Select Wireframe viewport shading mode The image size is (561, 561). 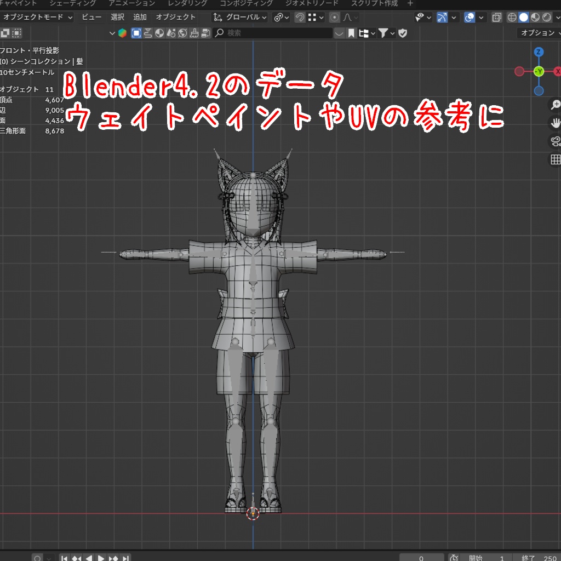point(512,18)
